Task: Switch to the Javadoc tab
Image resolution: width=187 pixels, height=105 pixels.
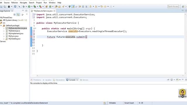Action: (47, 80)
